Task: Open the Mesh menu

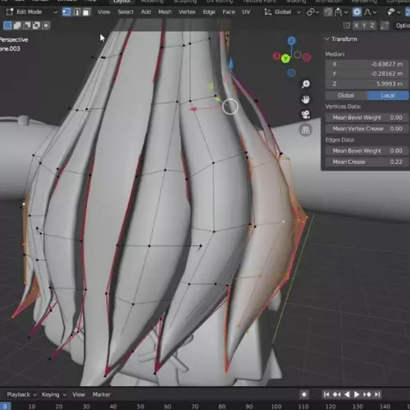Action: pyautogui.click(x=165, y=12)
